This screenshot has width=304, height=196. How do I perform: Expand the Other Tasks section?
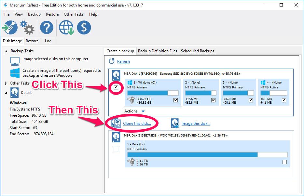click(x=6, y=83)
